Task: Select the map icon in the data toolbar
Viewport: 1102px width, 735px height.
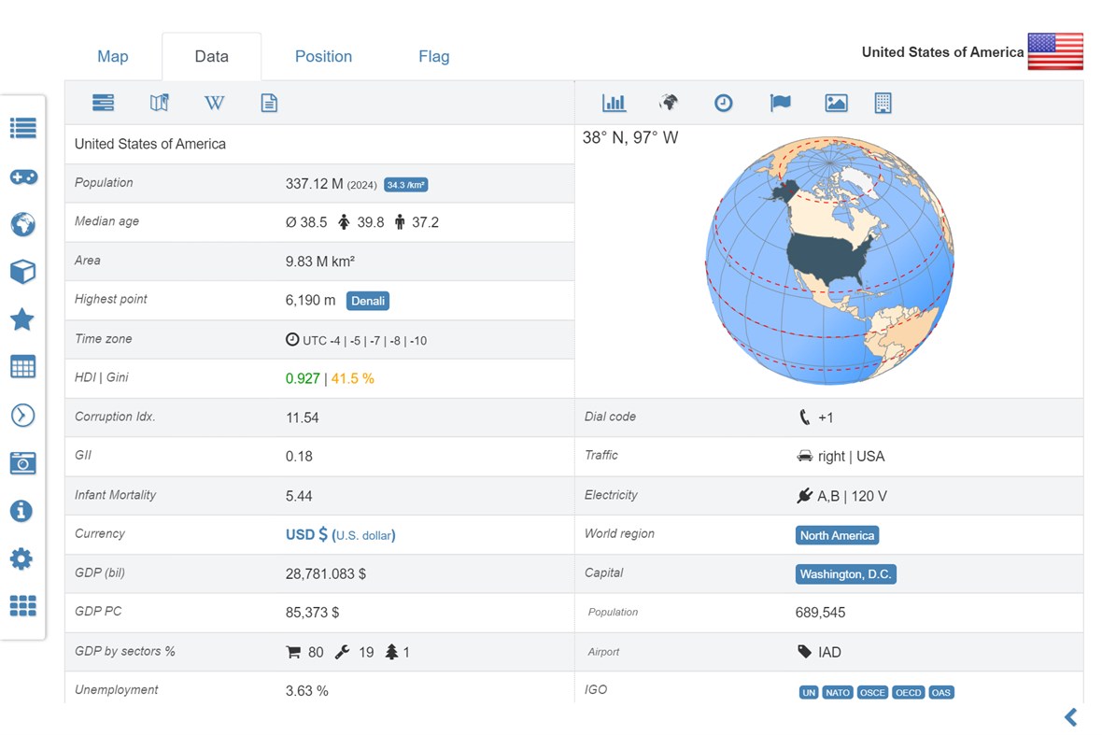Action: [x=159, y=103]
